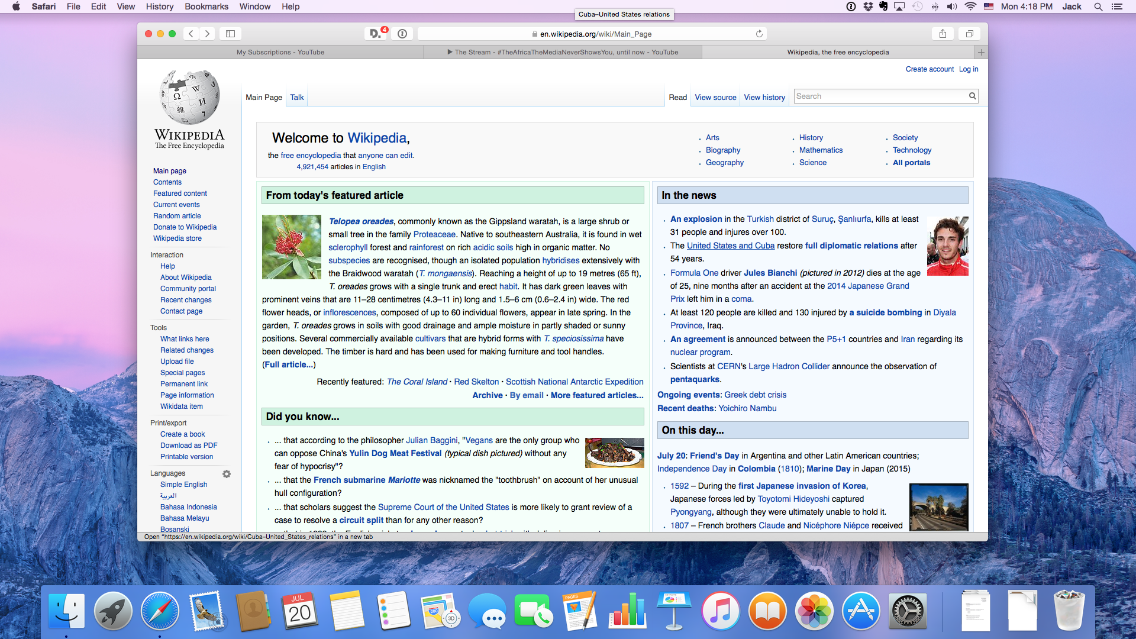Show the Safari sidebar
The width and height of the screenshot is (1136, 639).
(x=231, y=34)
